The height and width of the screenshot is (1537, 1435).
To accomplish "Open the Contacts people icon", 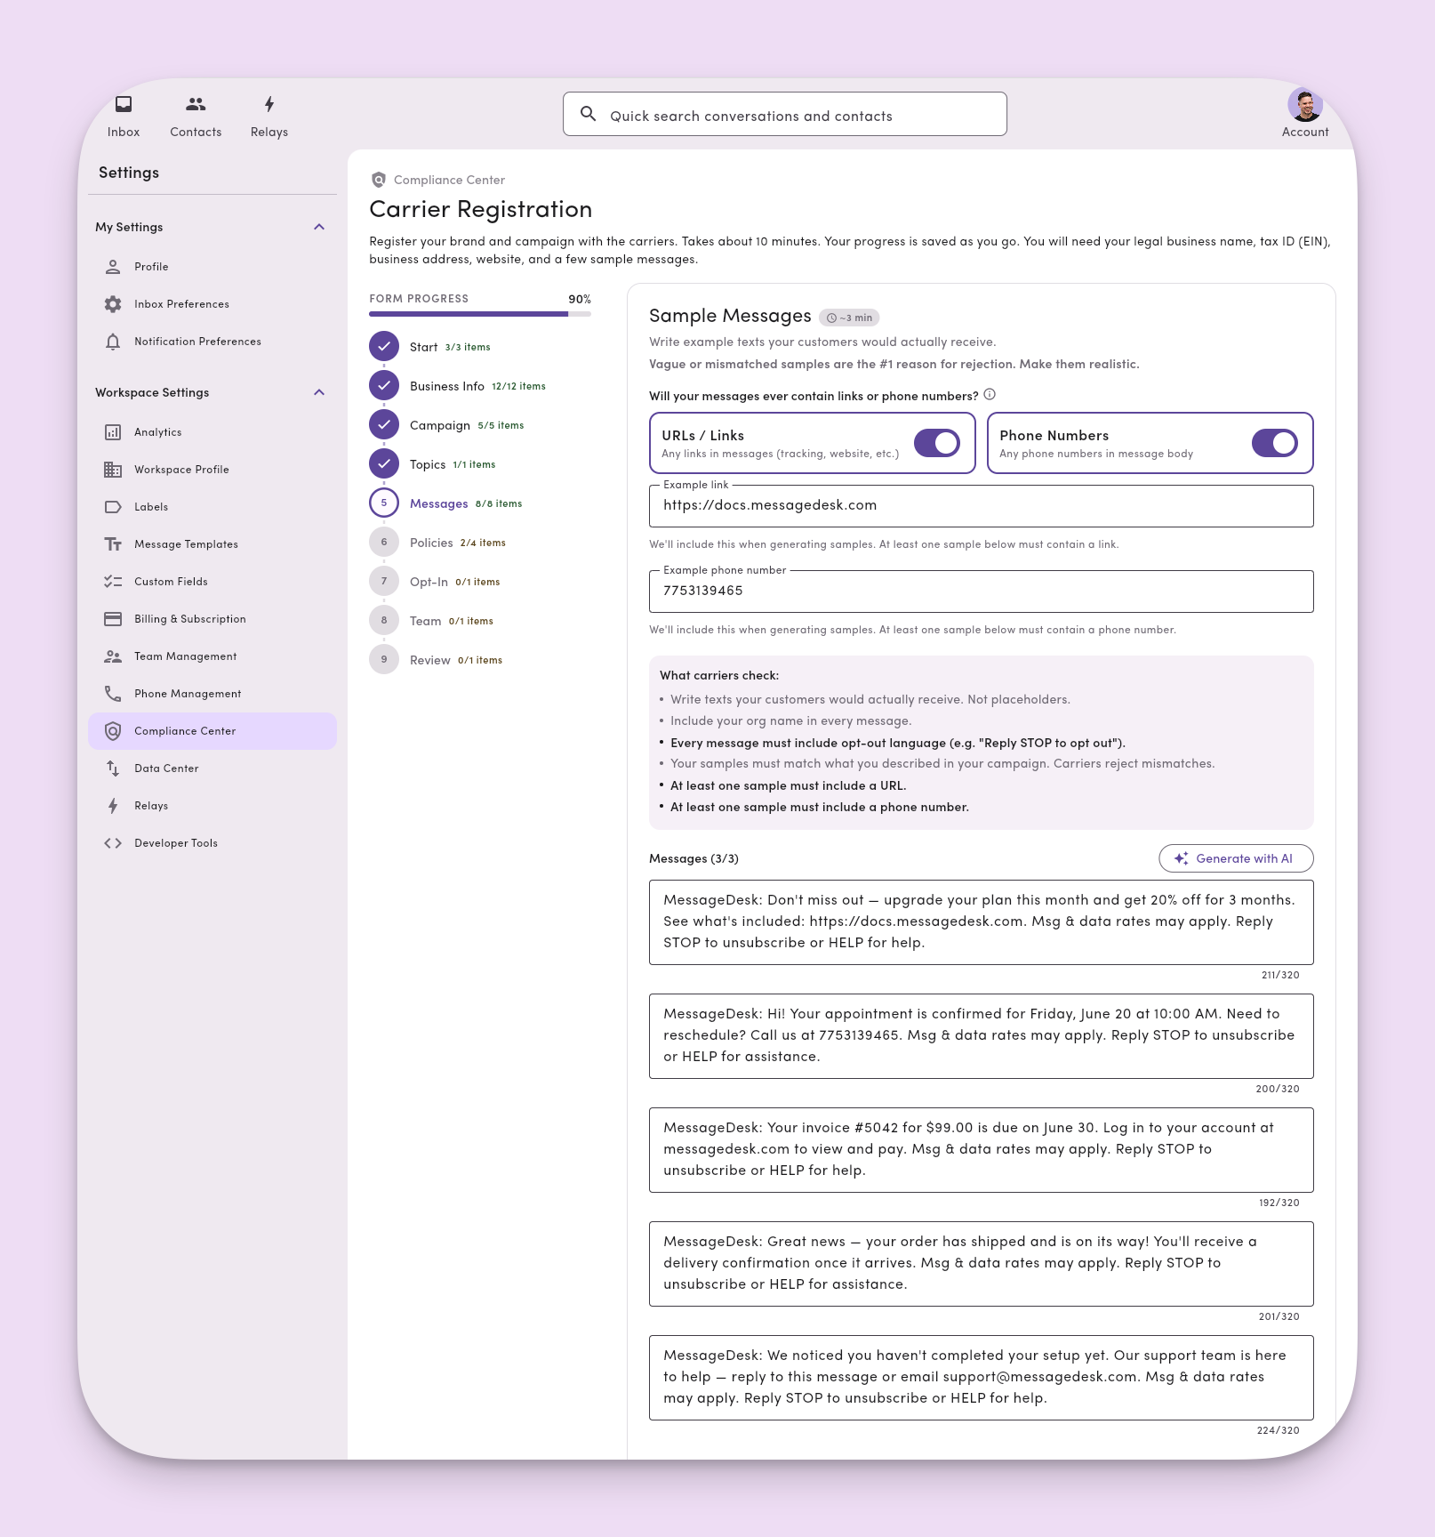I will point(196,104).
